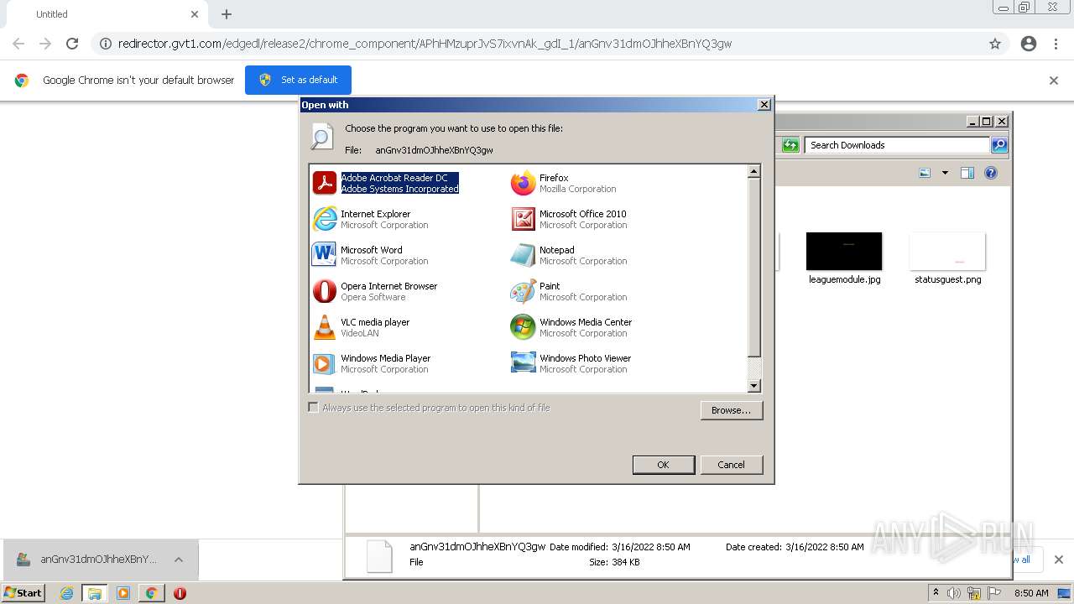This screenshot has width=1074, height=604.
Task: Open Media Player taskbar icon
Action: (x=123, y=593)
